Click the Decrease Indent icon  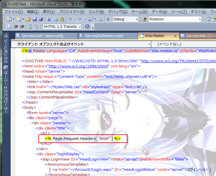coord(16,27)
